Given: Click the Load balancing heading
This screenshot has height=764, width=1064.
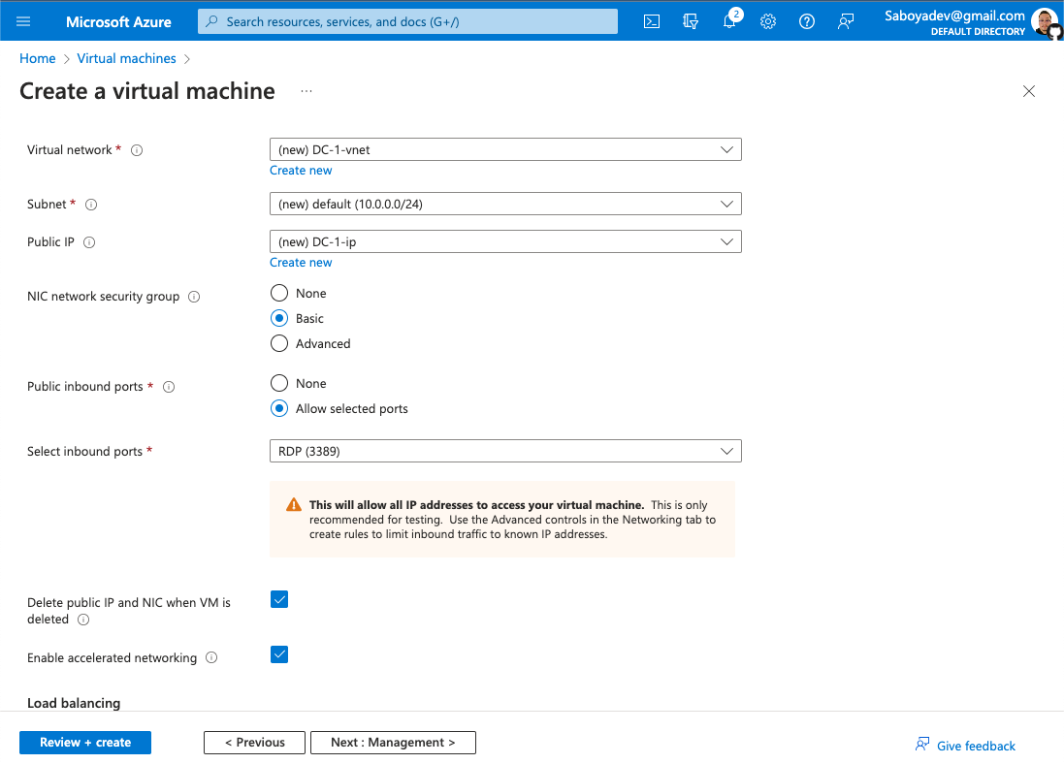Looking at the screenshot, I should pyautogui.click(x=74, y=703).
